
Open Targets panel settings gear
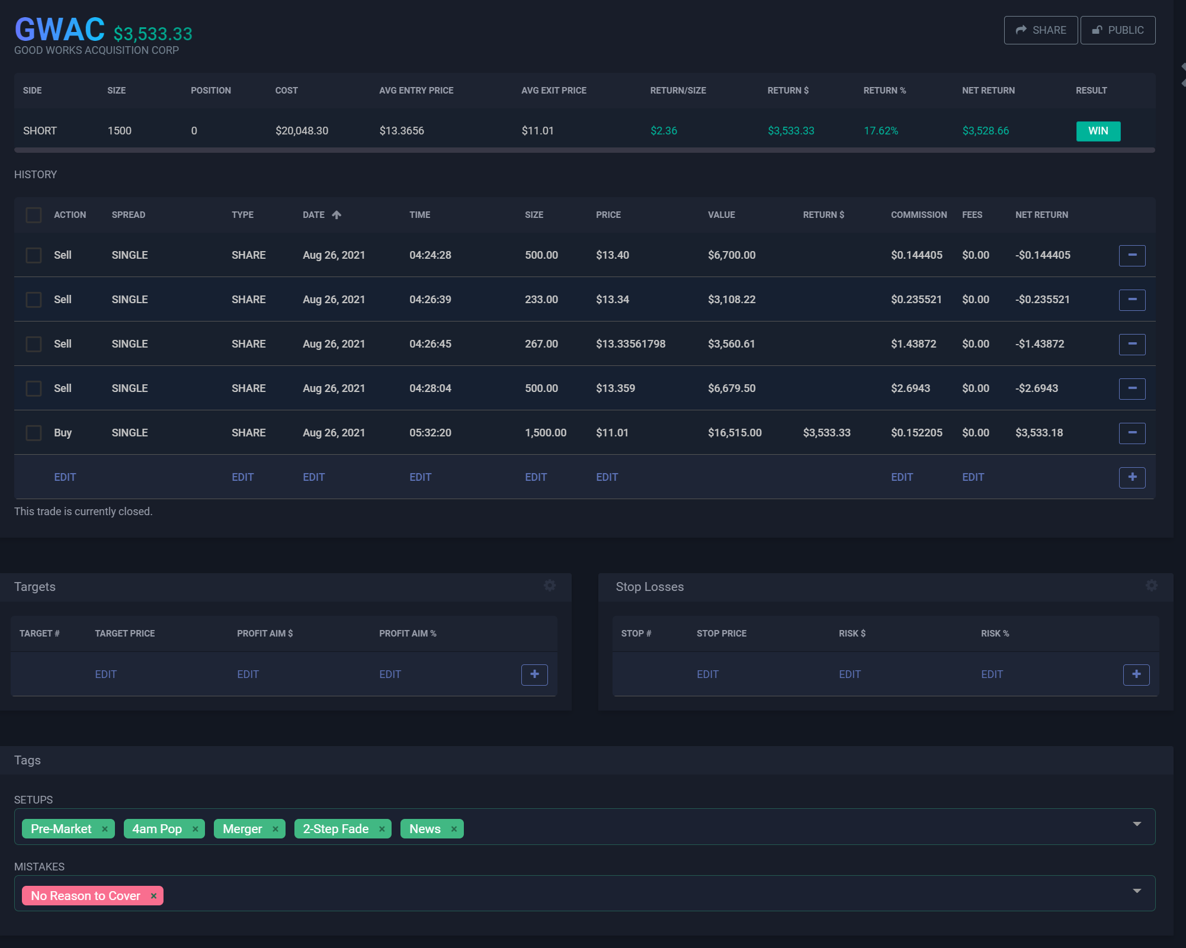[550, 586]
